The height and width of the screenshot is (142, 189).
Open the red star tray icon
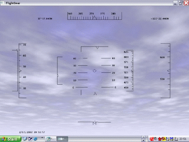pos(160,139)
